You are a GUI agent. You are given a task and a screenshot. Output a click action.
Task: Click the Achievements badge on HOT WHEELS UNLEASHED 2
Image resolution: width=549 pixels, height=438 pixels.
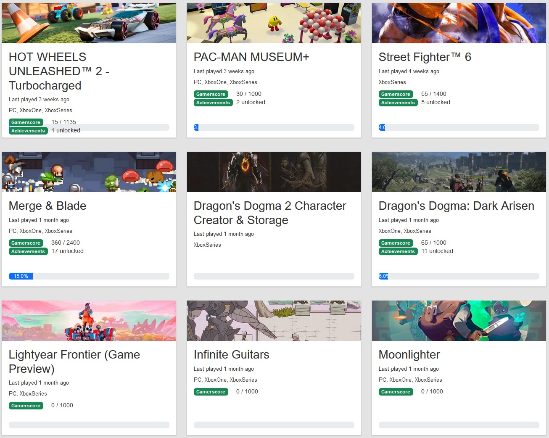[28, 131]
